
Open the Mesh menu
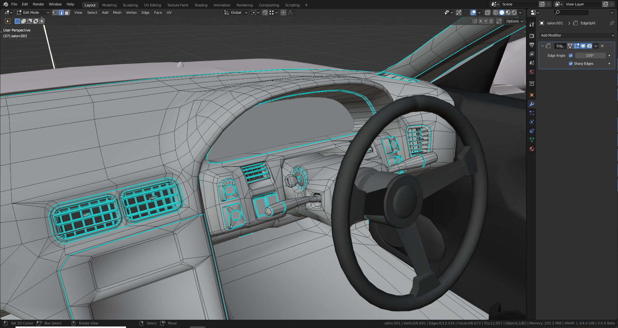click(117, 13)
